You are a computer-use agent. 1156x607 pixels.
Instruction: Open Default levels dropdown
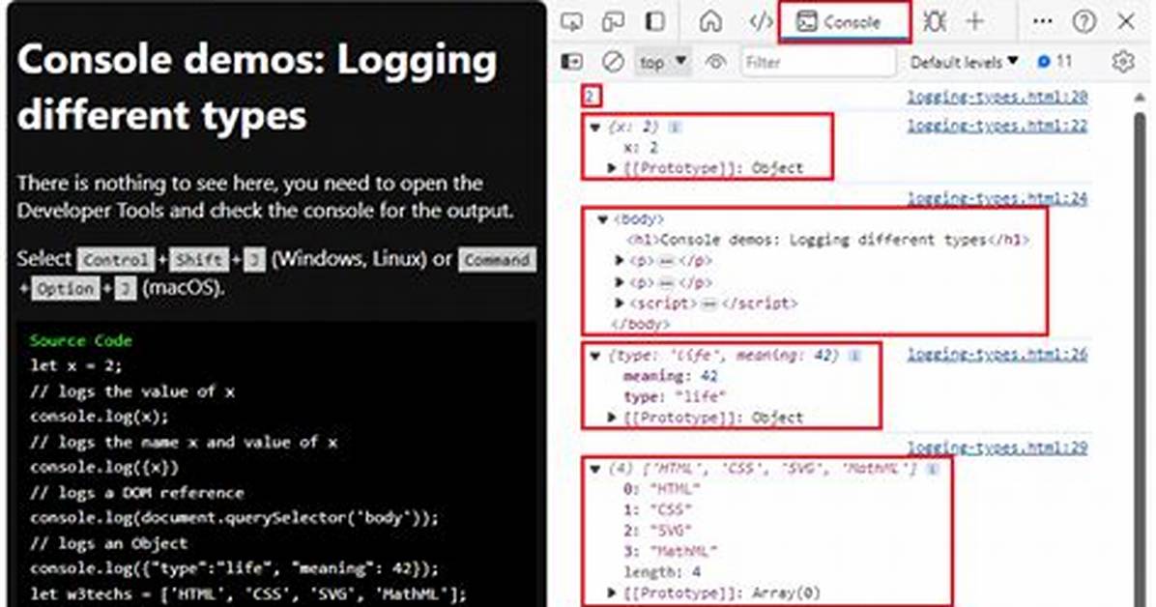pos(964,62)
